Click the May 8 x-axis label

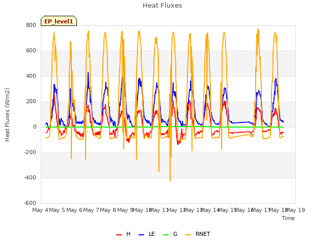tap(108, 210)
